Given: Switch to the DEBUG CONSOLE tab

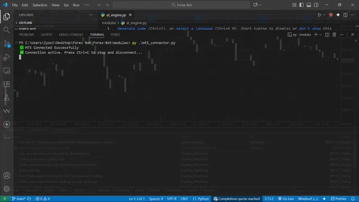Looking at the screenshot, I should (x=71, y=34).
